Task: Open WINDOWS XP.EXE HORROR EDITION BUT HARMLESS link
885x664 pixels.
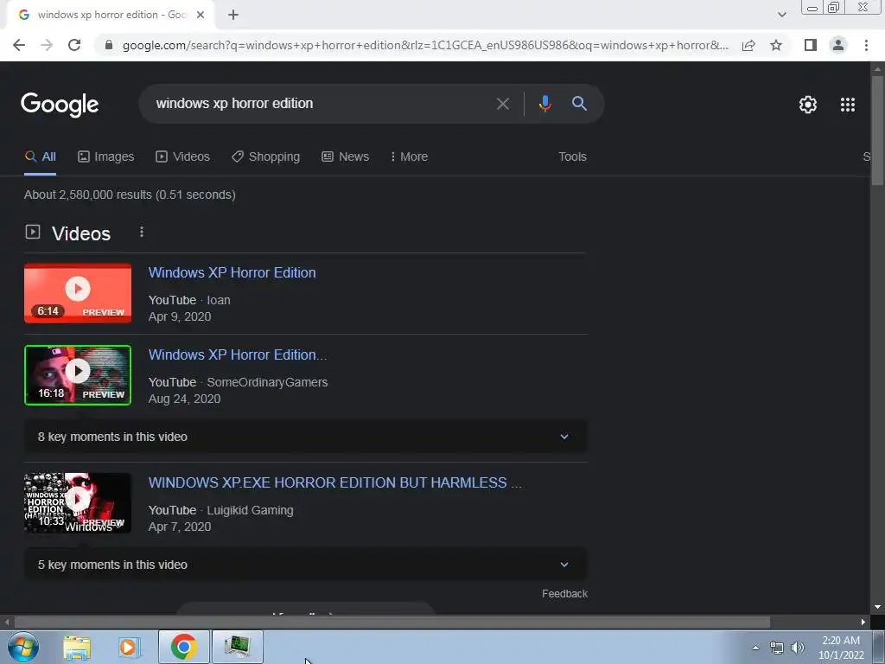Action: tap(335, 482)
